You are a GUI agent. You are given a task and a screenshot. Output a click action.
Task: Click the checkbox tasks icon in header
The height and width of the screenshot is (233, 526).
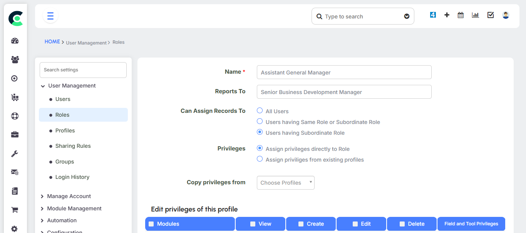click(x=491, y=15)
